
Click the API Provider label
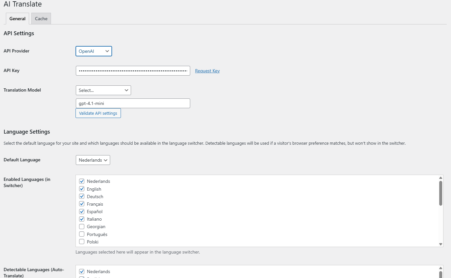click(x=17, y=51)
